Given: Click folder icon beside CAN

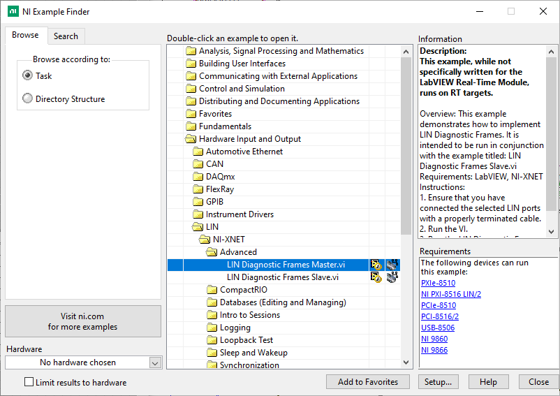Looking at the screenshot, I should click(x=198, y=164).
